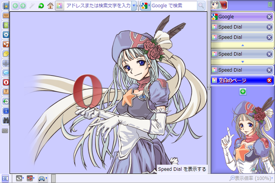Go back with the left arrow button
This screenshot has width=275, height=183.
click(15, 6)
